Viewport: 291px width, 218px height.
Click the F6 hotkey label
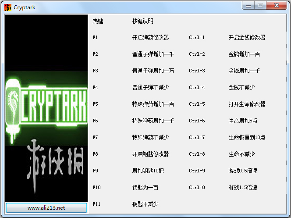click(95, 121)
